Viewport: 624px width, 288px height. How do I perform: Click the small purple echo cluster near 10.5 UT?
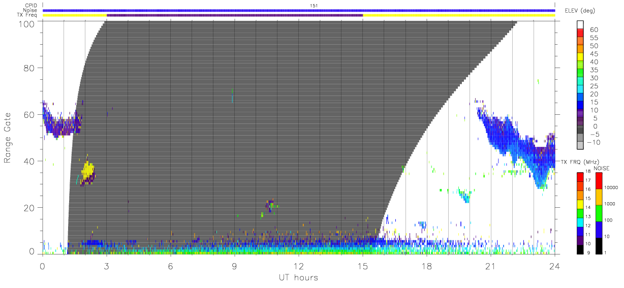coord(269,205)
